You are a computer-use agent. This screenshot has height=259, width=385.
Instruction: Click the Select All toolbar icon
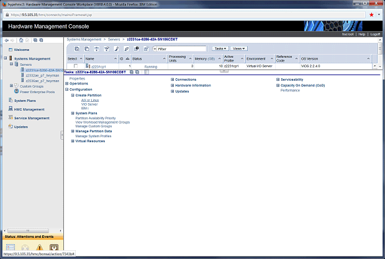77,49
